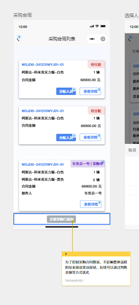
Task: Click 分配人员 on the 待分配 contract
Action: (x=66, y=137)
